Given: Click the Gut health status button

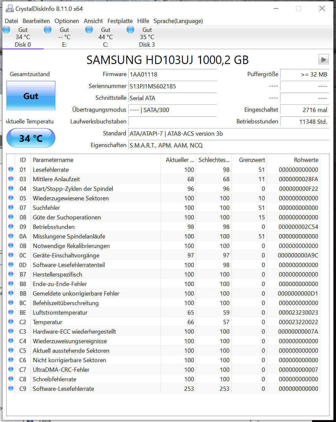Looking at the screenshot, I should click(31, 96).
